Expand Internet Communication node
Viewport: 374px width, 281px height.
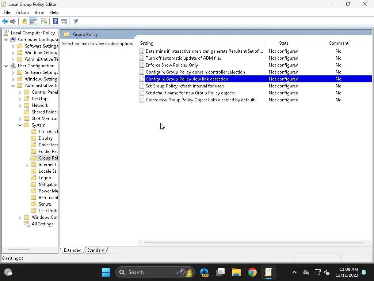click(x=27, y=165)
